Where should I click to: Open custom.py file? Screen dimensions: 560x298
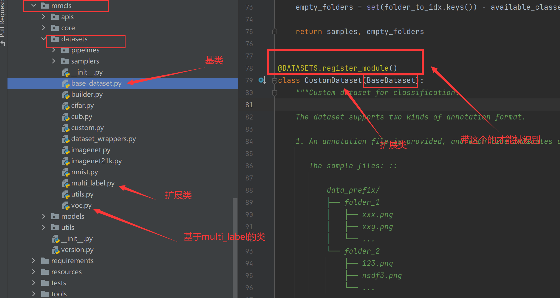tap(87, 128)
